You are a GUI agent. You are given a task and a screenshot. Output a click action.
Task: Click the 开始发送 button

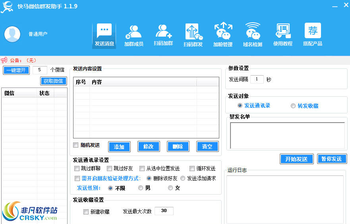(x=297, y=159)
